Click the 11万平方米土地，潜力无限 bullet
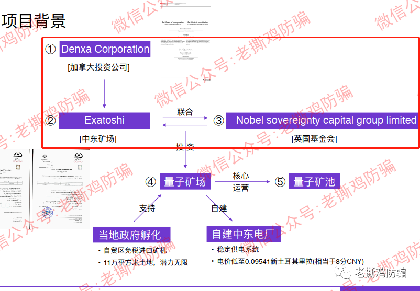This screenshot has width=420, height=291. (143, 263)
